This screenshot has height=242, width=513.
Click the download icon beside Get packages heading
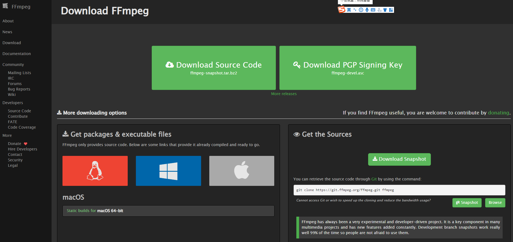[65, 134]
